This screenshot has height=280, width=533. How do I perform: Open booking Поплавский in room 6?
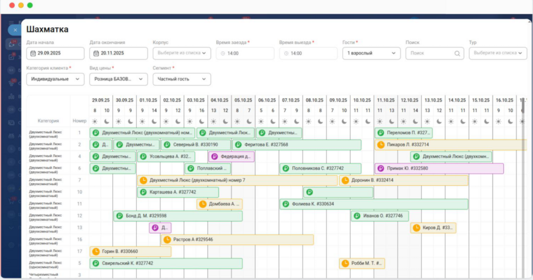tap(208, 169)
